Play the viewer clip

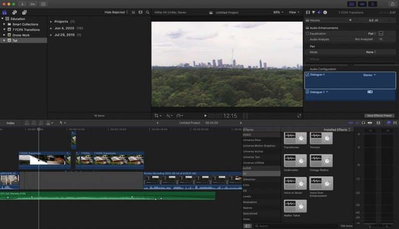tap(205, 116)
